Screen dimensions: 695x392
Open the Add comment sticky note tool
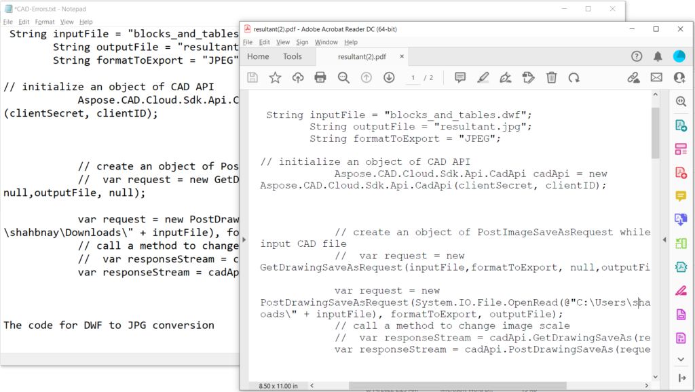460,78
